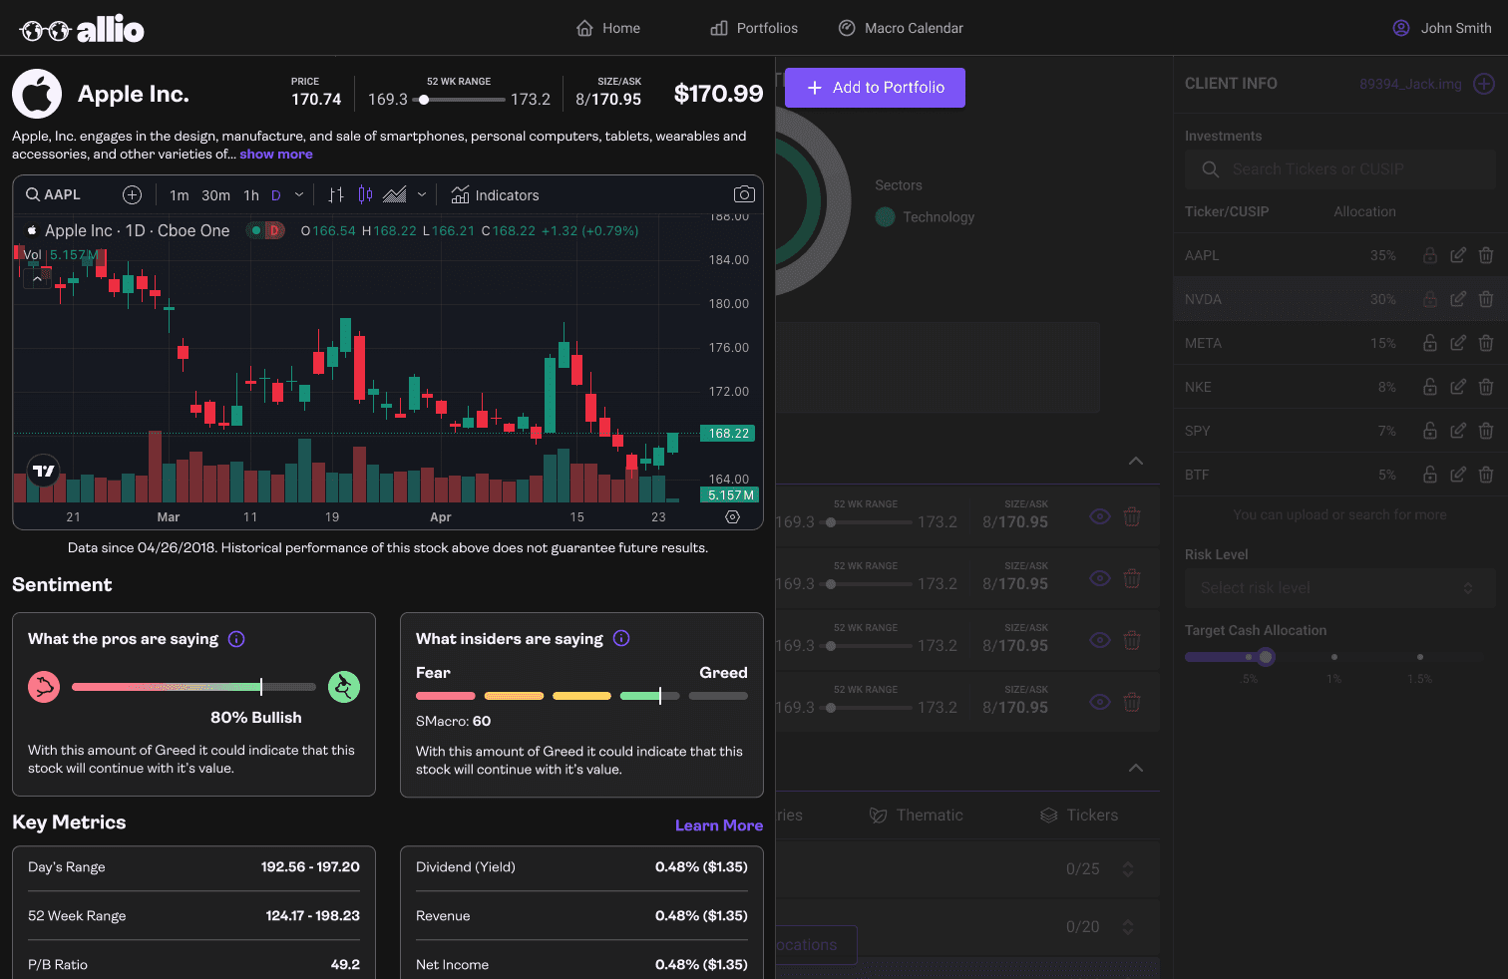Select the bars chart style icon
The height and width of the screenshot is (979, 1508).
(x=336, y=194)
